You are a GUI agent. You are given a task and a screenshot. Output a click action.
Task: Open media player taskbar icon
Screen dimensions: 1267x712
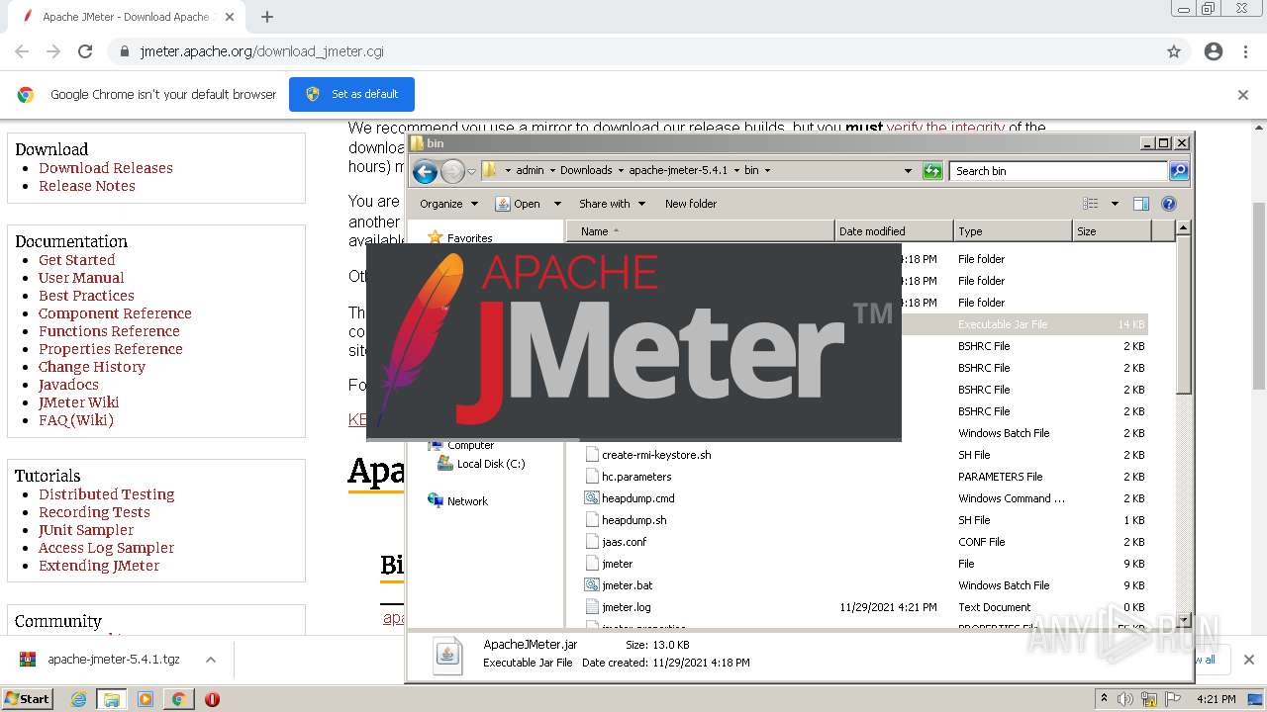pos(146,699)
